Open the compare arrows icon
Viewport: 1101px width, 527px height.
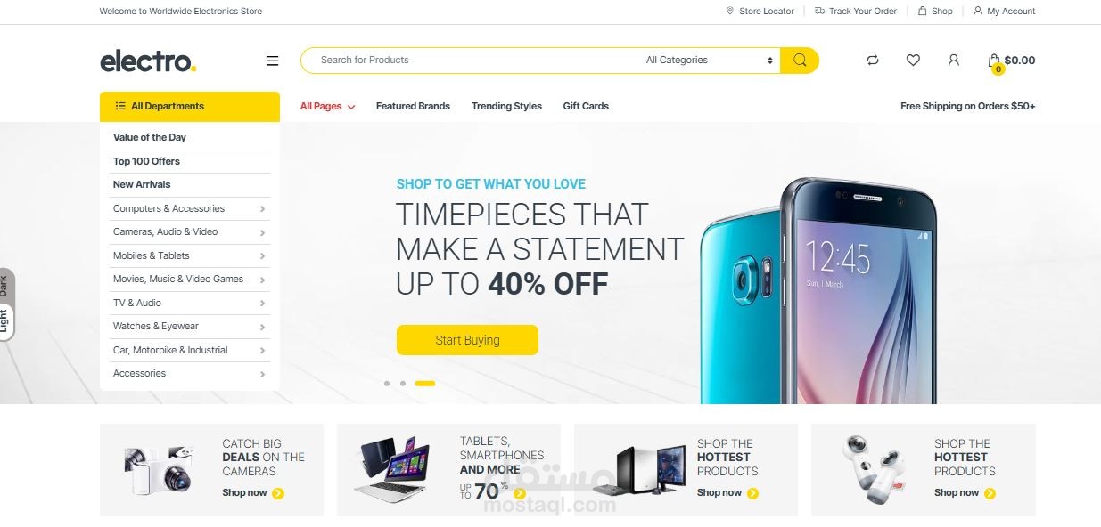point(873,60)
